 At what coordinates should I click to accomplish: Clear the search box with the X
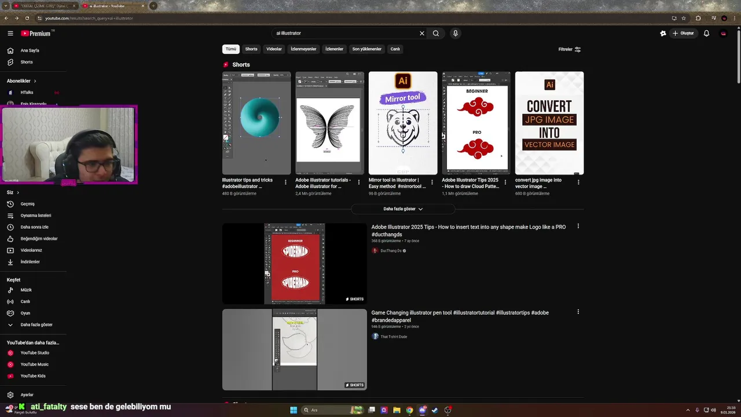tap(422, 33)
